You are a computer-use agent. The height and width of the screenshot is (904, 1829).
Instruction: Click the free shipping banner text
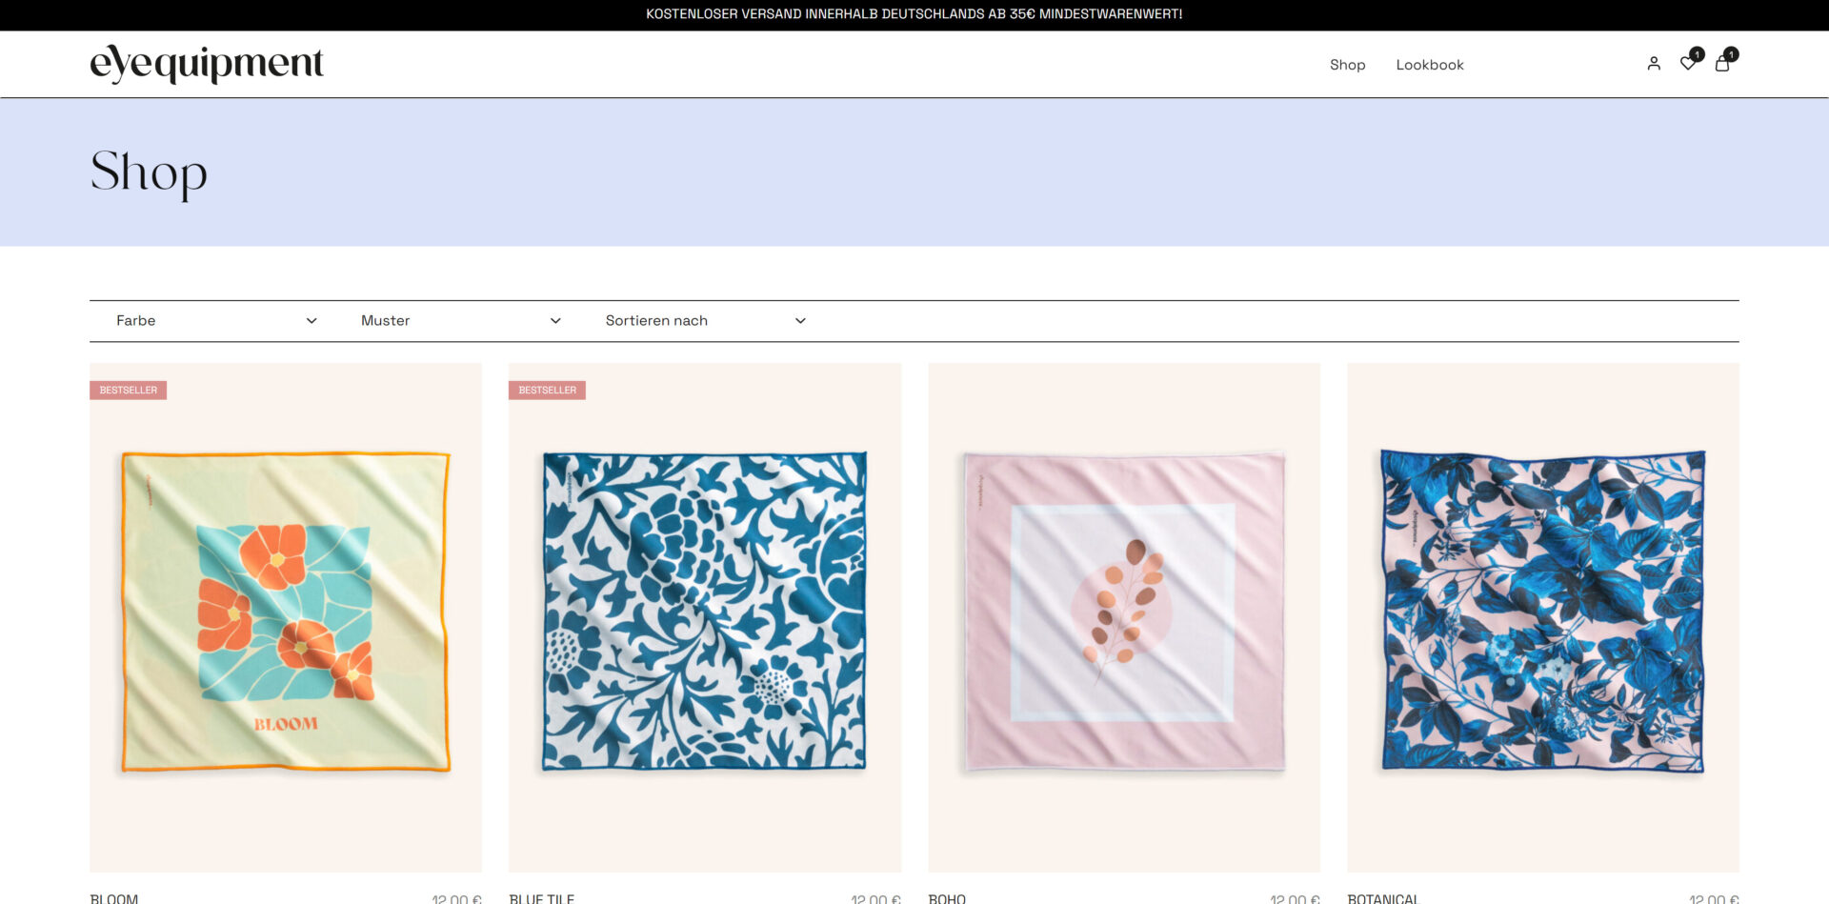(x=914, y=13)
